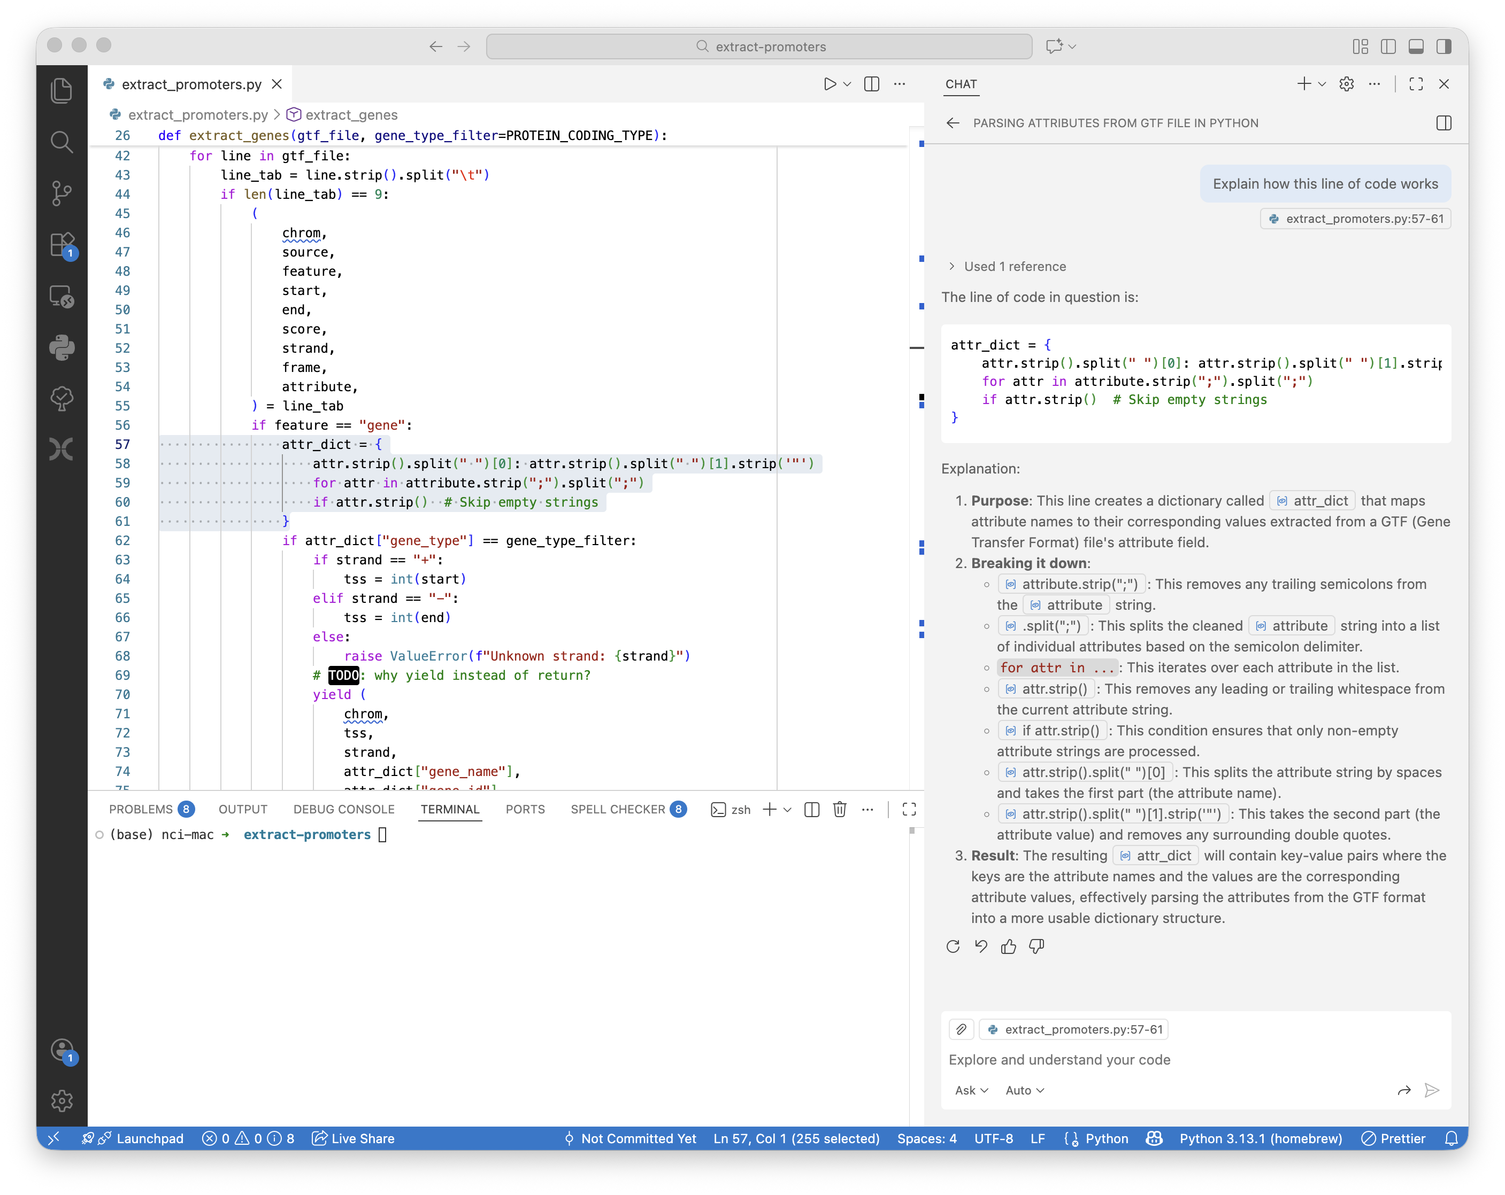Kill terminal with the trash icon
Viewport: 1505px width, 1195px height.
pyautogui.click(x=840, y=809)
